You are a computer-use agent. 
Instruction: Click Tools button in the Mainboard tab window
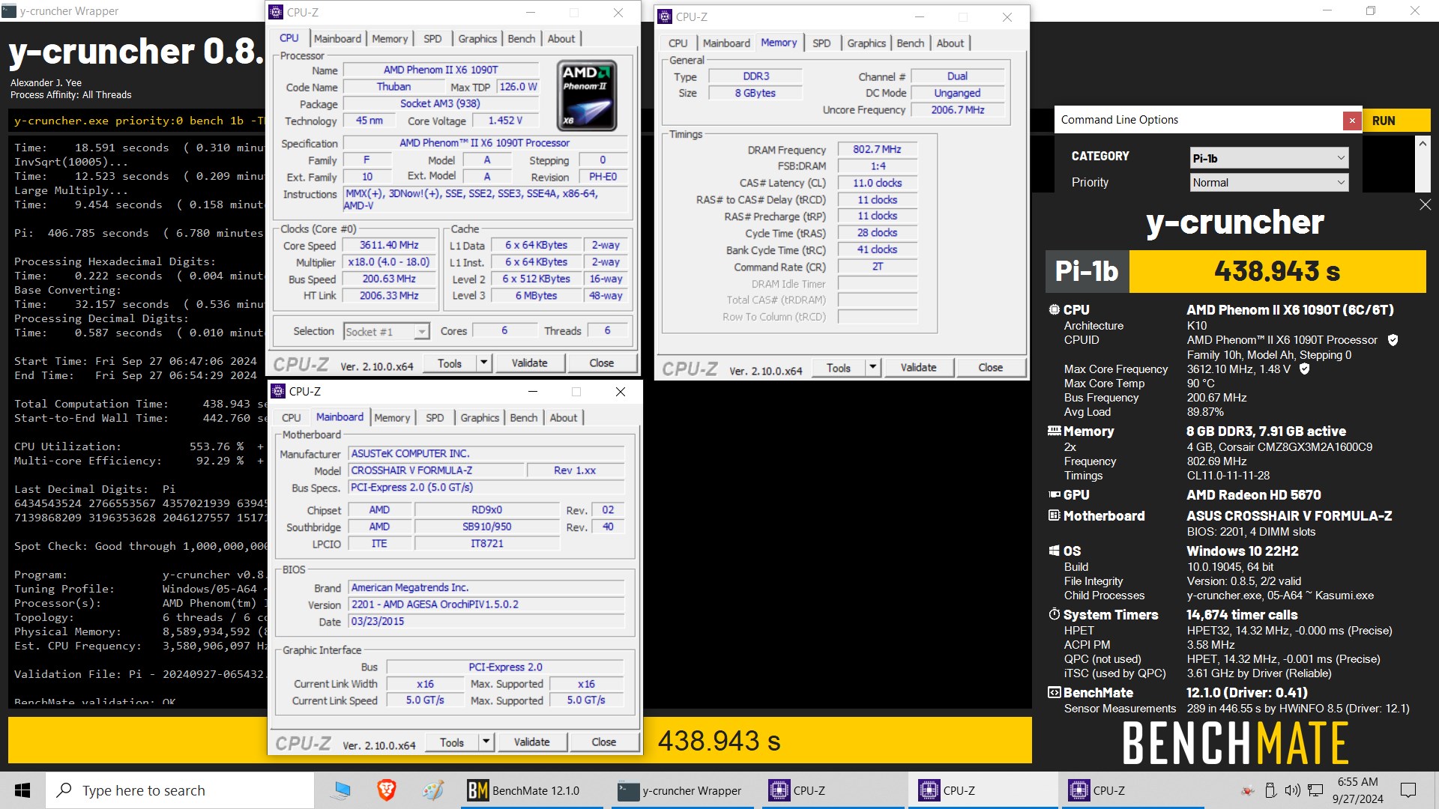452,742
